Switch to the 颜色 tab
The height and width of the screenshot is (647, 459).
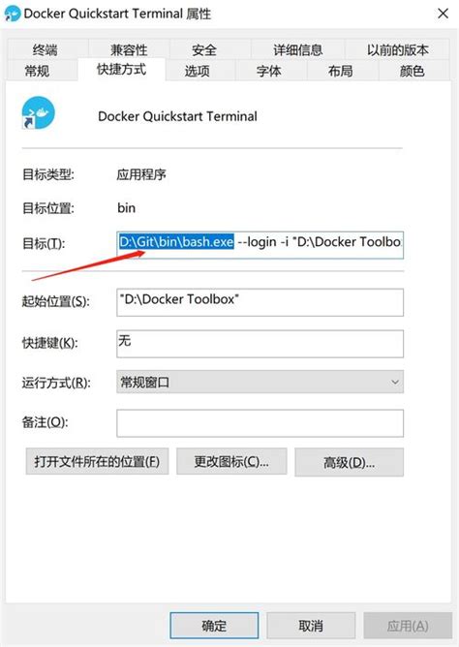pyautogui.click(x=412, y=71)
